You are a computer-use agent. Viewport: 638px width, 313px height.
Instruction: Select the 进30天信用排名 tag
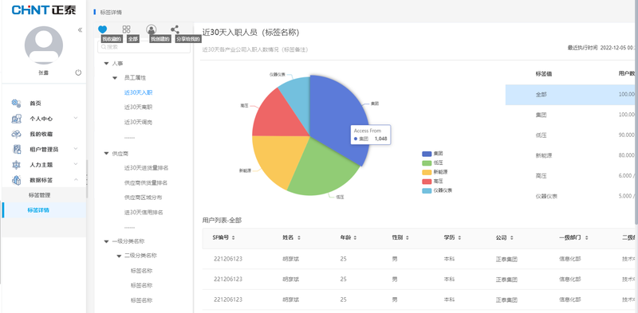[x=144, y=212]
